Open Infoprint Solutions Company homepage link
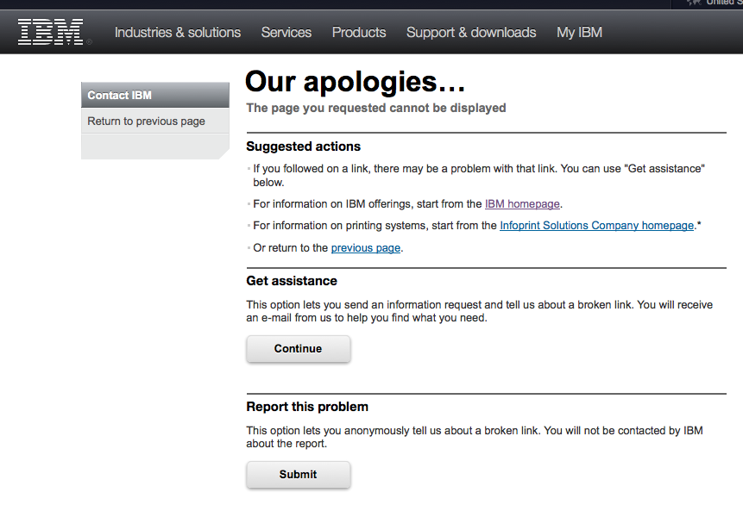 [596, 226]
